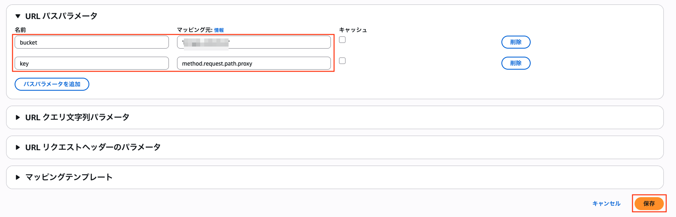This screenshot has width=676, height=217.
Task: Delete the bucket path parameter
Action: tap(516, 42)
